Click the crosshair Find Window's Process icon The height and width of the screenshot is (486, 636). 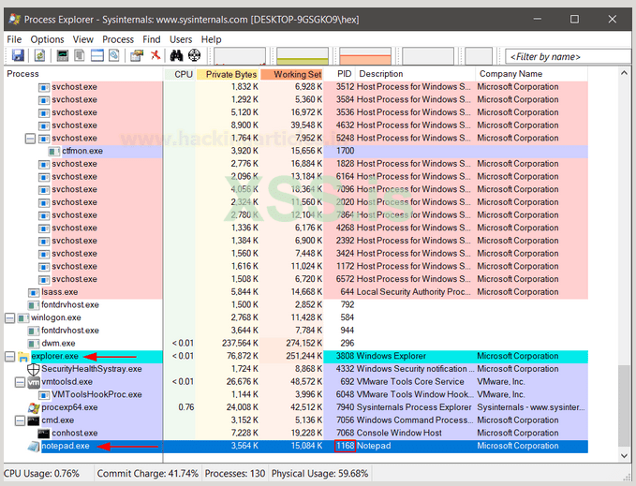[195, 56]
